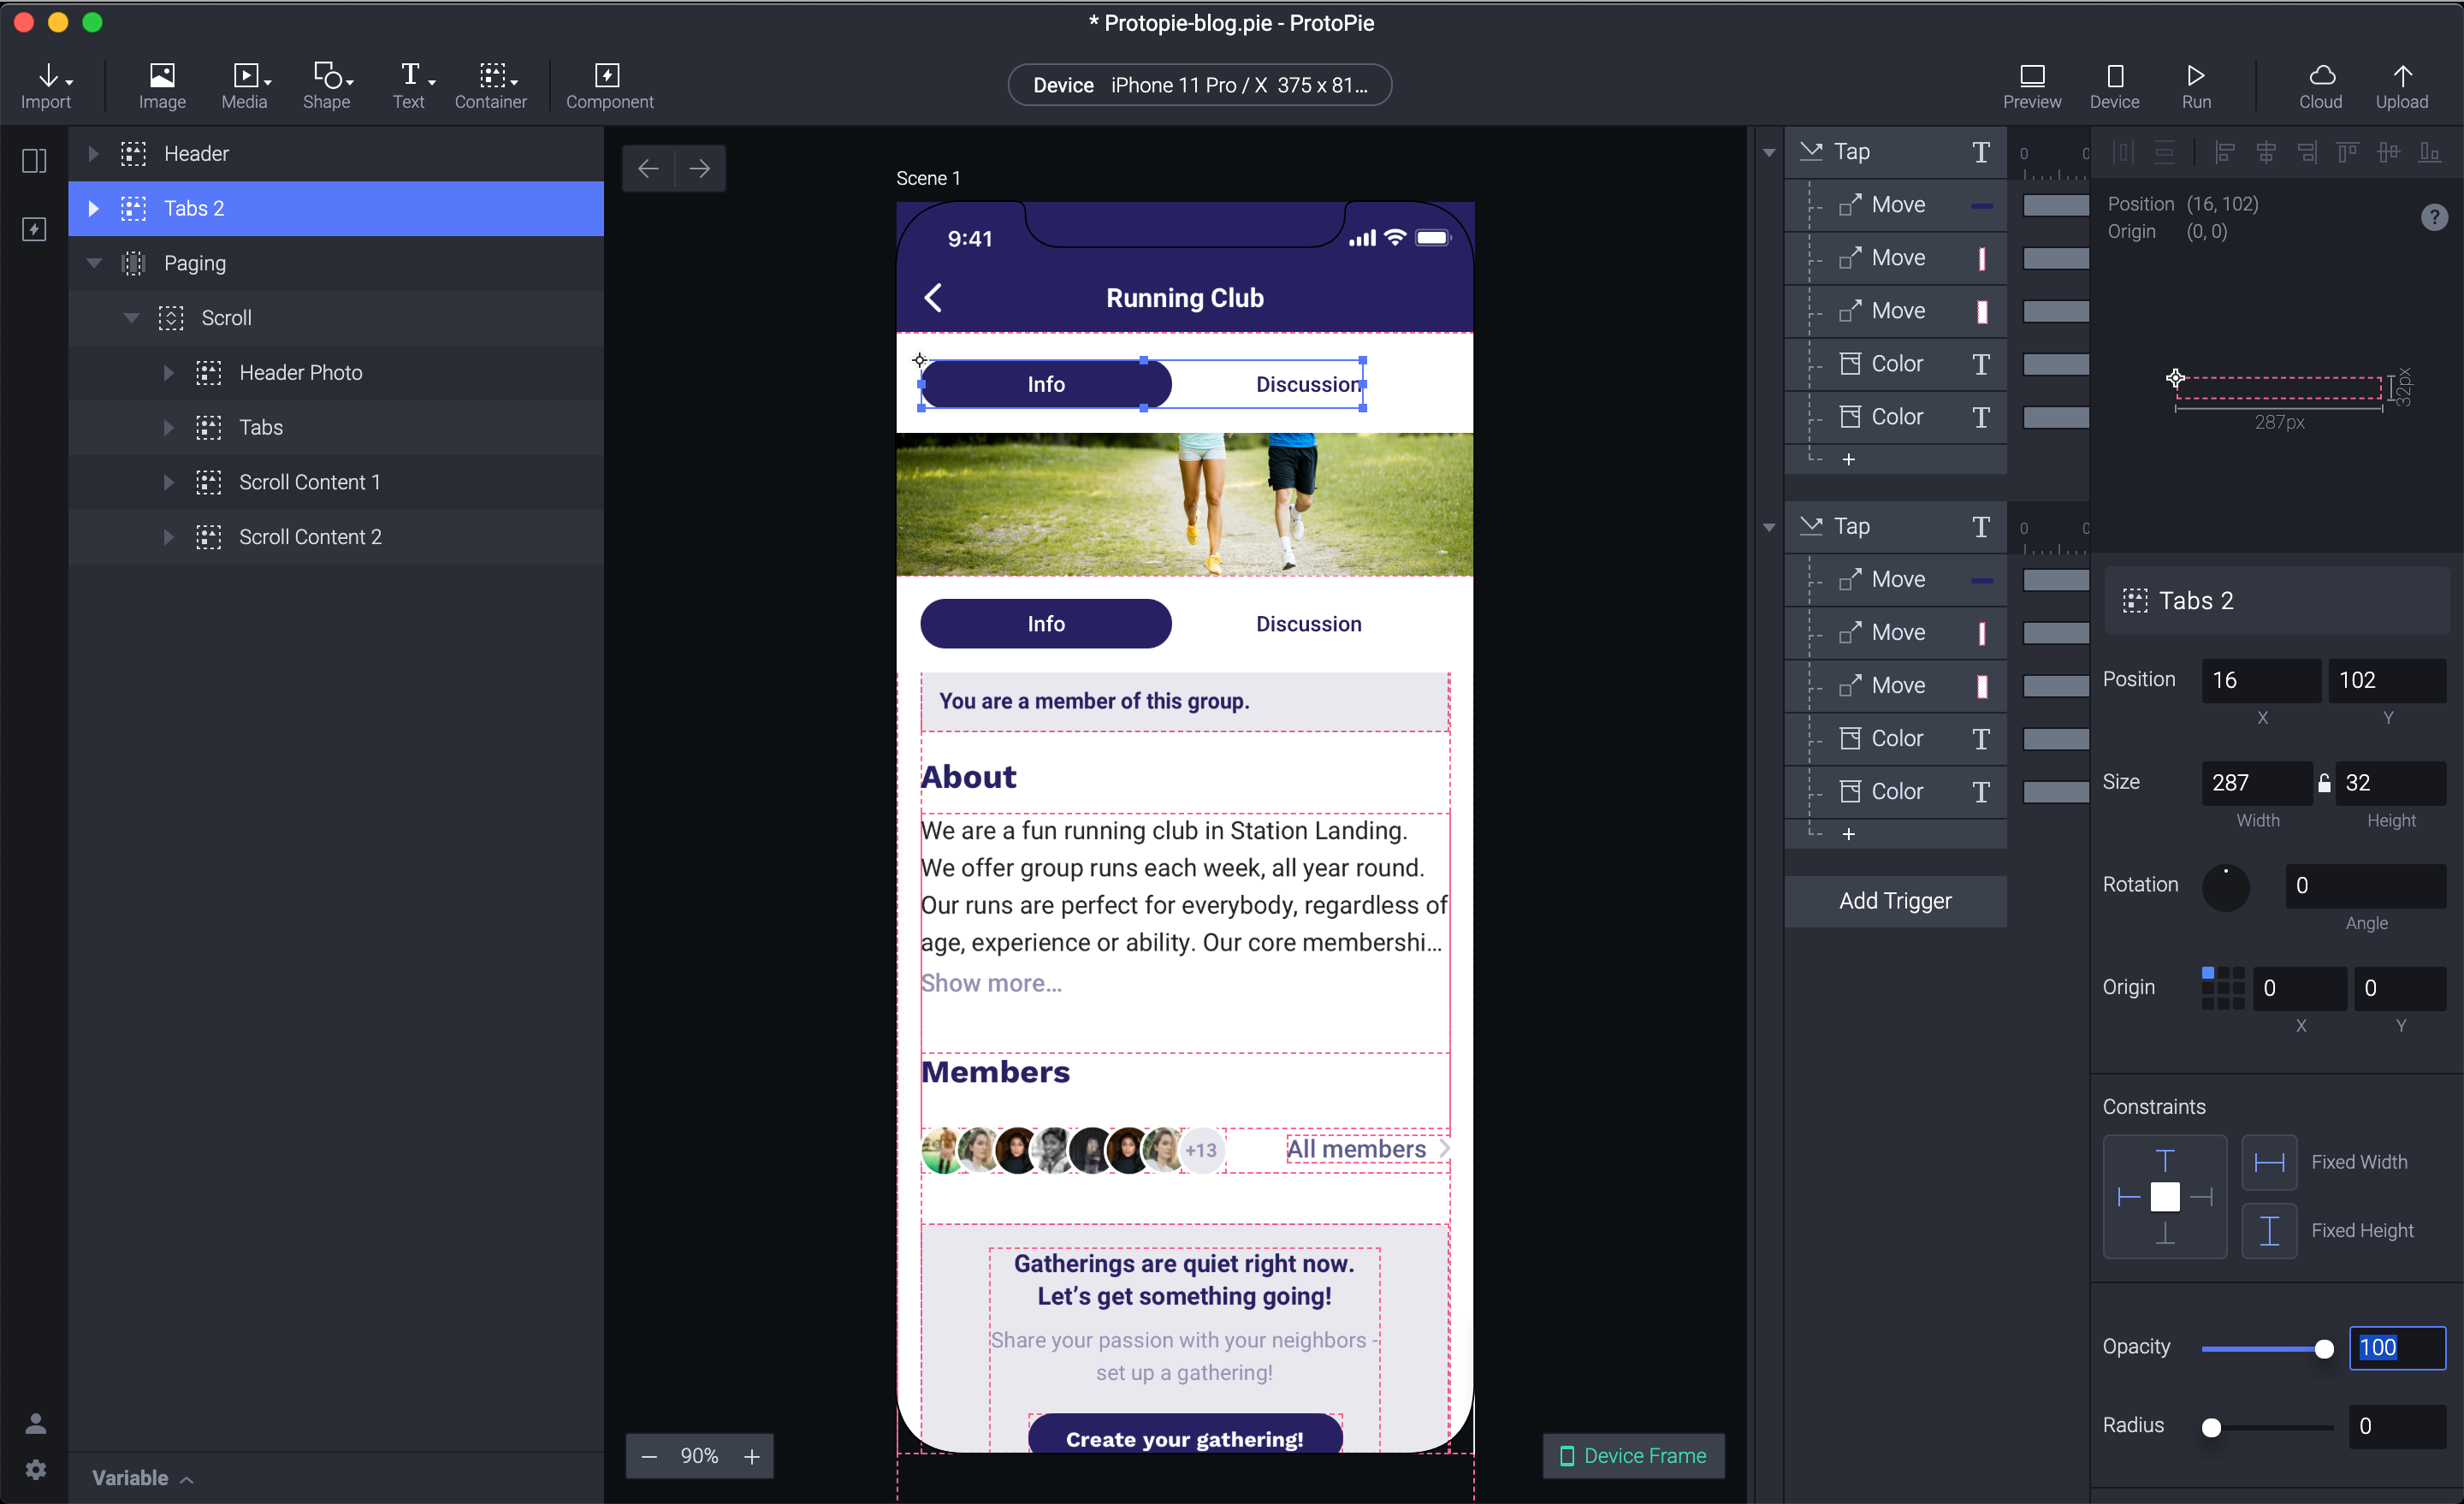Click the Container tool icon
This screenshot has height=1504, width=2464.
tap(490, 85)
